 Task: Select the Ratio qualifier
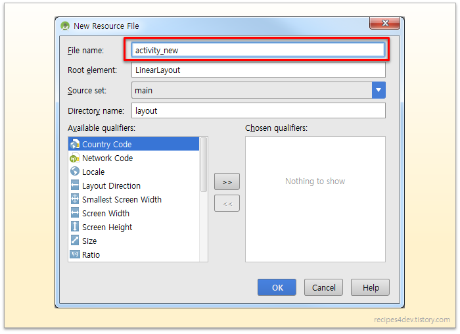point(134,254)
